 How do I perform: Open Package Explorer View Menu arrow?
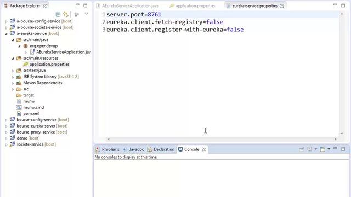click(86, 14)
